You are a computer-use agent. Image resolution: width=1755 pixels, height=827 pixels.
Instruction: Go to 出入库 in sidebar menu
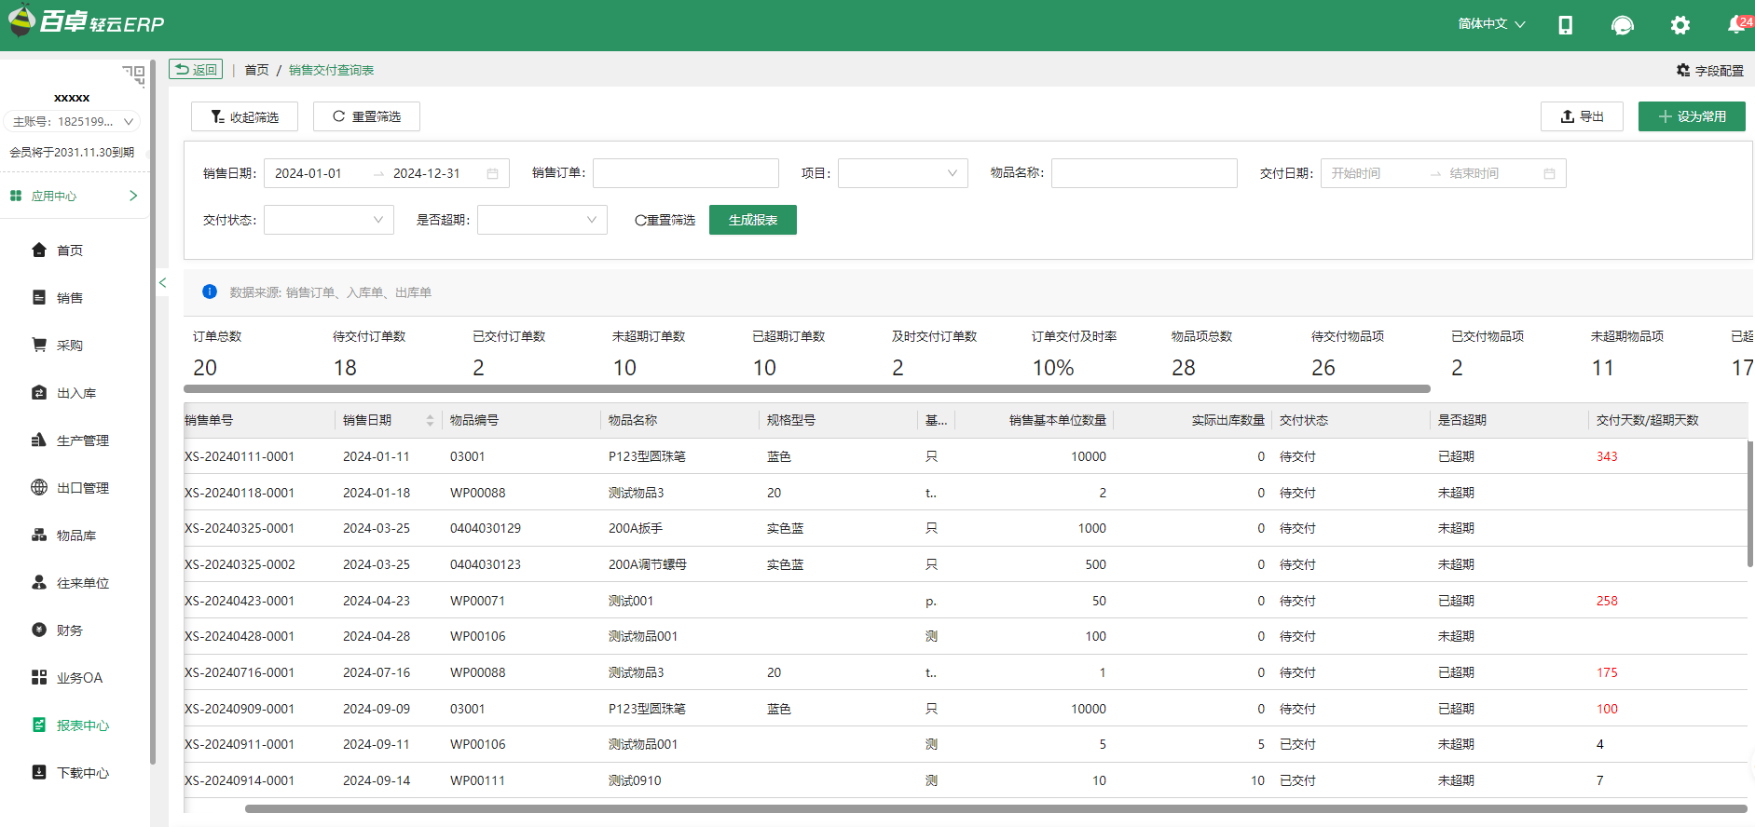(75, 393)
